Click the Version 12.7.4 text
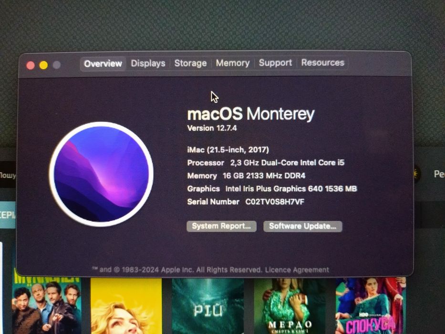The image size is (445, 334). point(212,128)
